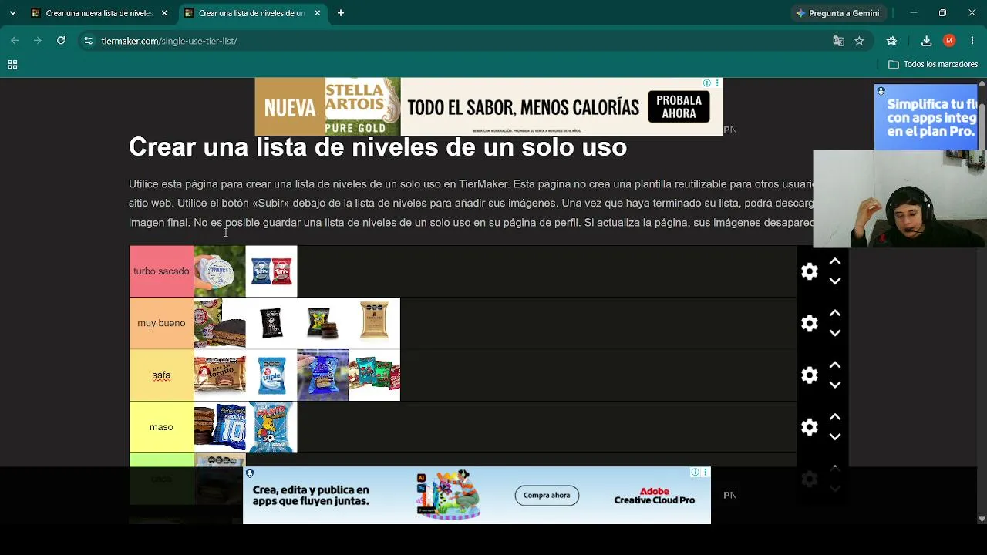Screen dimensions: 987x555
Task: Reload the TierMaker page
Action: (61, 41)
